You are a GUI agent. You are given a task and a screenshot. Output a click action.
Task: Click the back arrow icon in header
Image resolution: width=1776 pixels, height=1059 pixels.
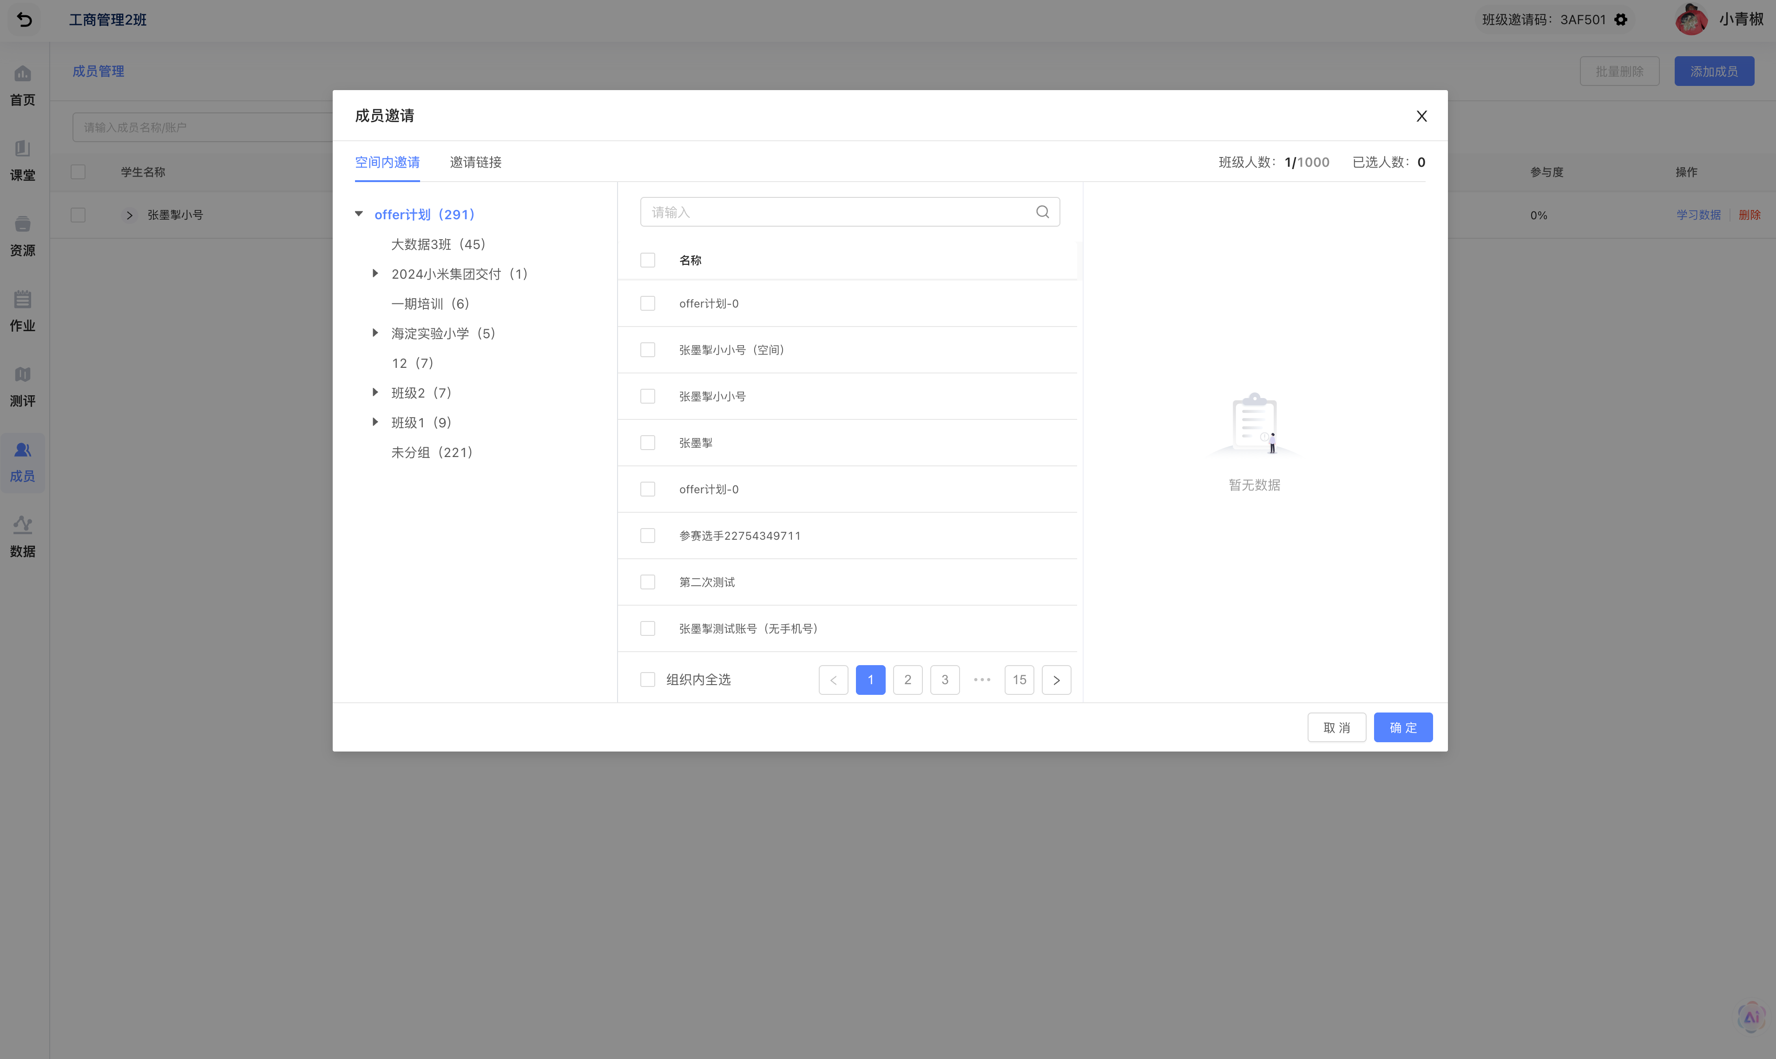[24, 19]
